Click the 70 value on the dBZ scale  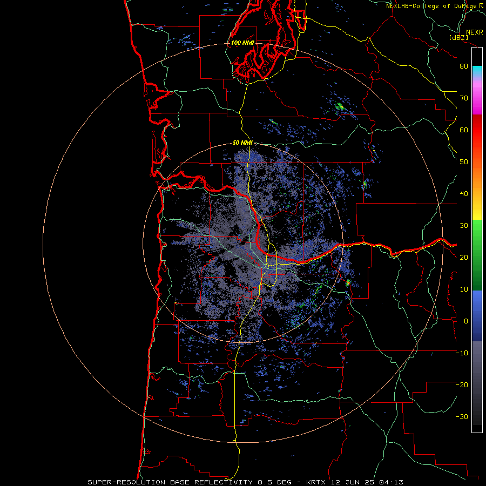[x=464, y=98]
